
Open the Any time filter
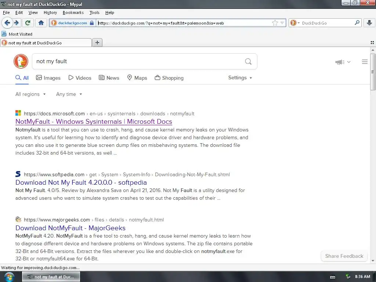[x=69, y=94]
